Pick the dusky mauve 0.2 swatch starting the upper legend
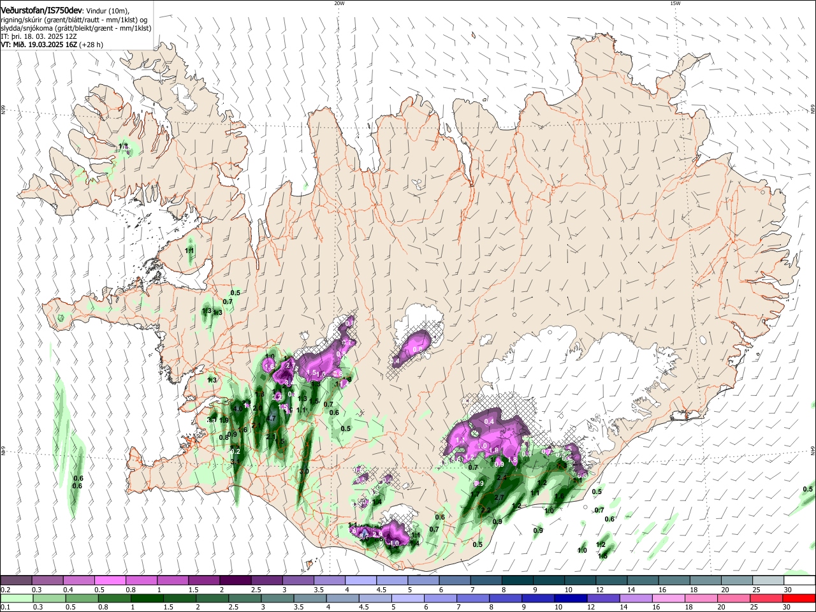Screen dimensions: 816x612 click(16, 581)
